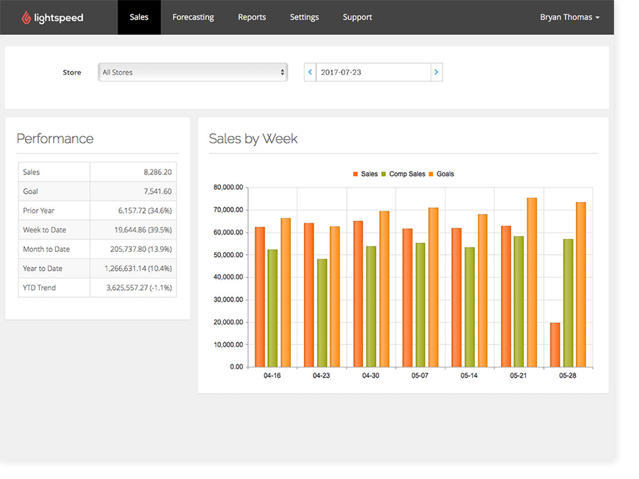Click the 2017-07-23 date field
639x479 pixels.
(373, 72)
